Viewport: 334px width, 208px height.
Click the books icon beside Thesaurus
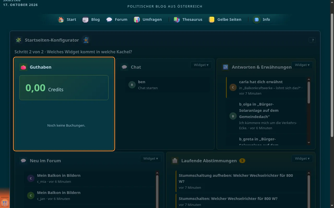[x=177, y=19]
